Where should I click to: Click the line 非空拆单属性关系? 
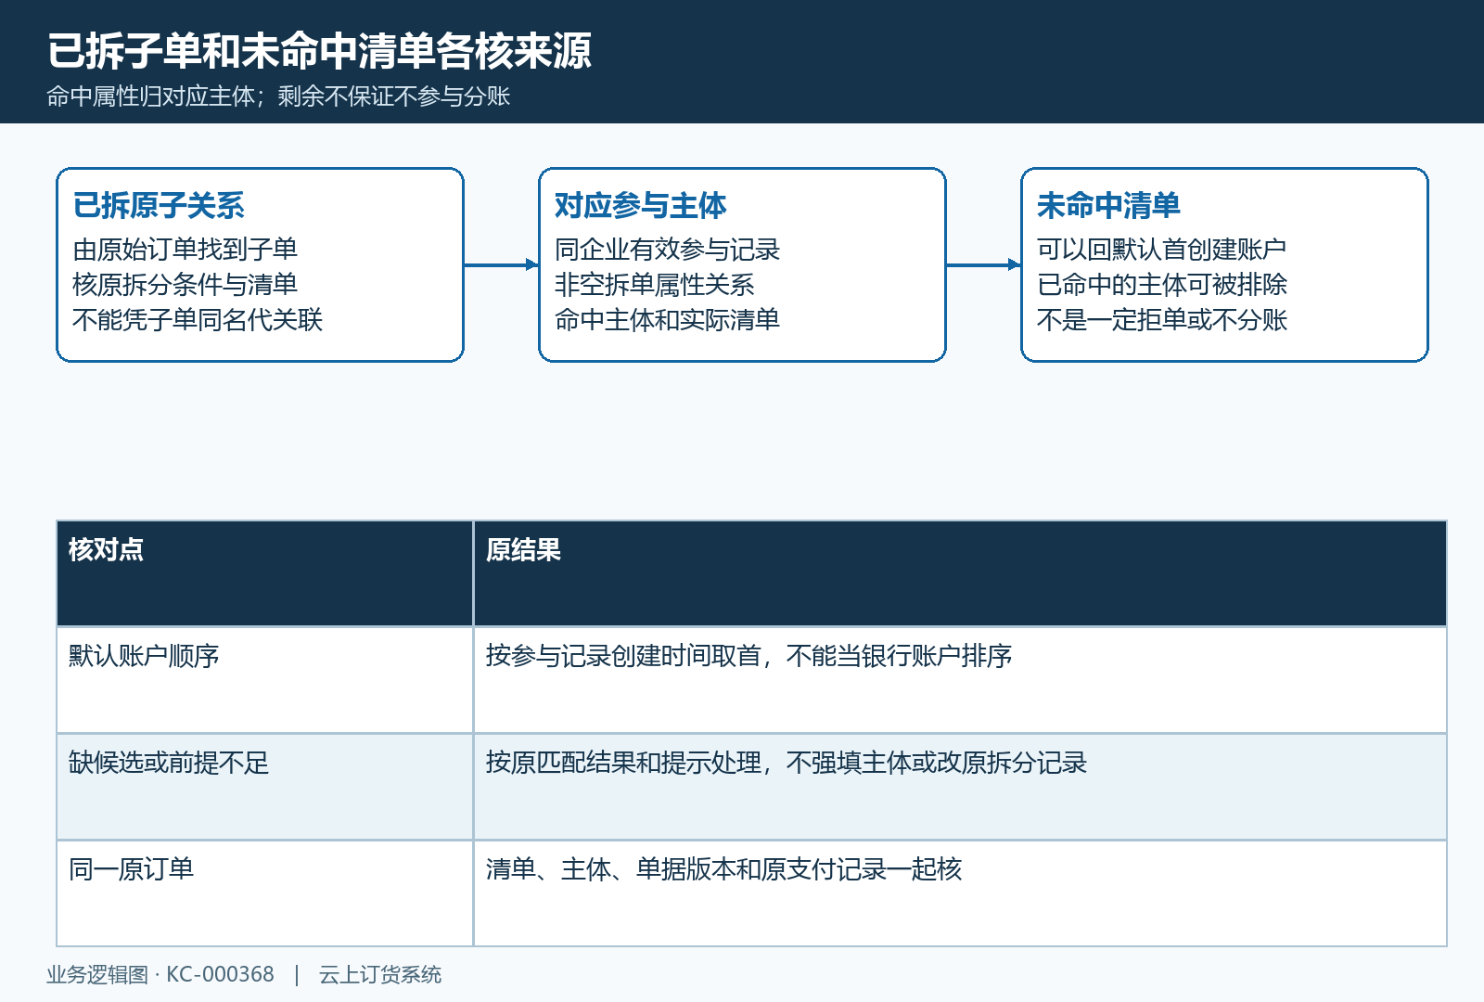click(x=655, y=284)
